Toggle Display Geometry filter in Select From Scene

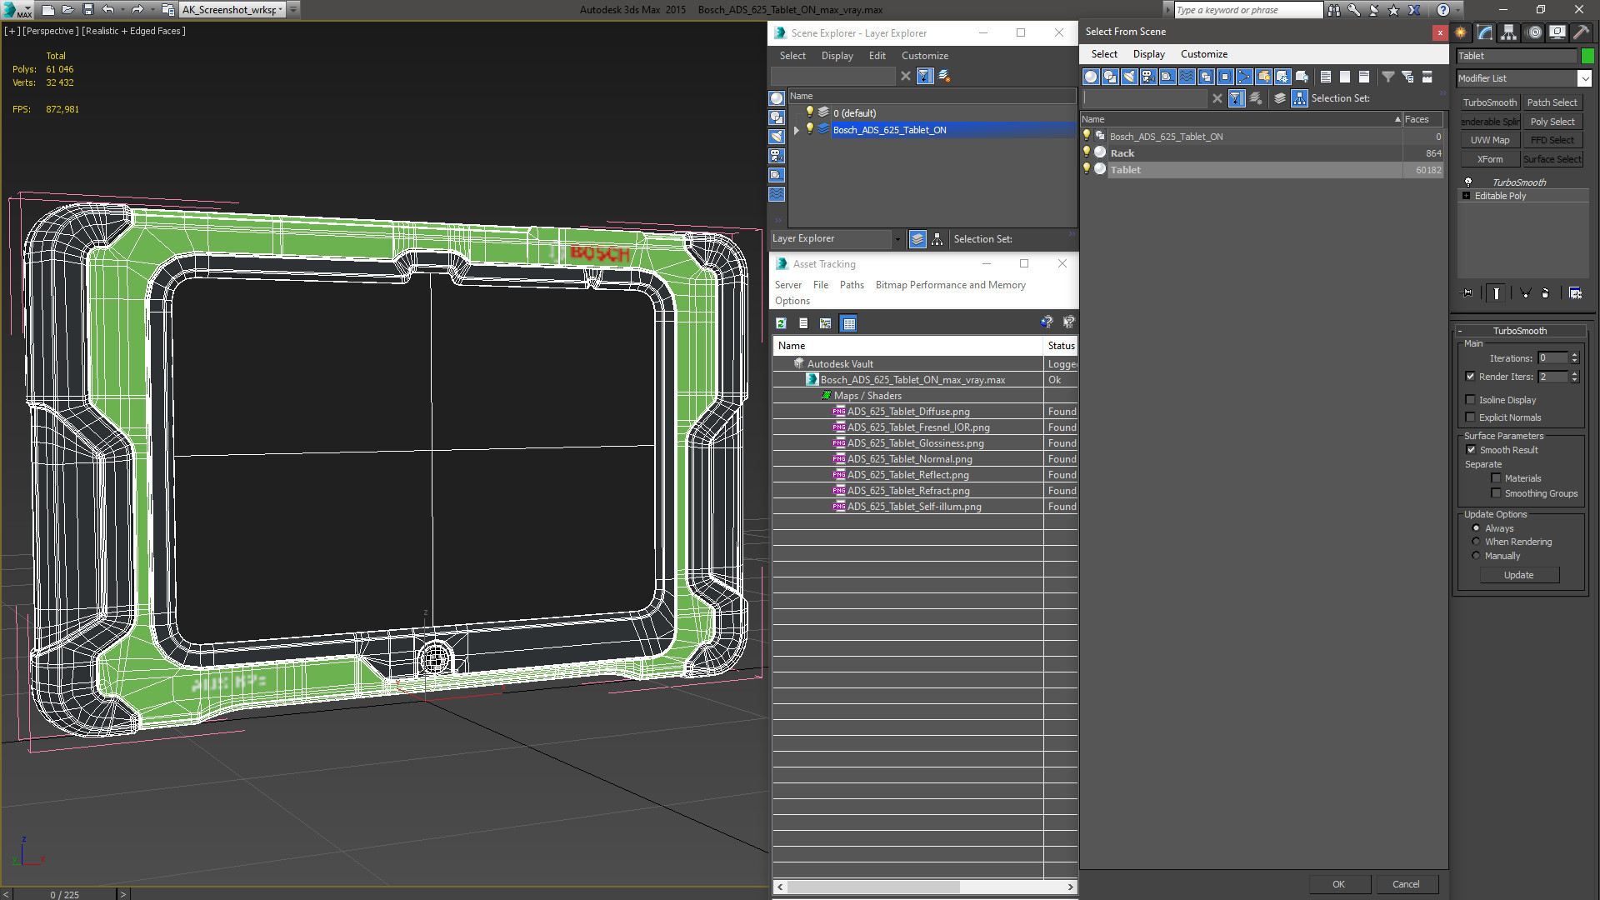[1091, 77]
